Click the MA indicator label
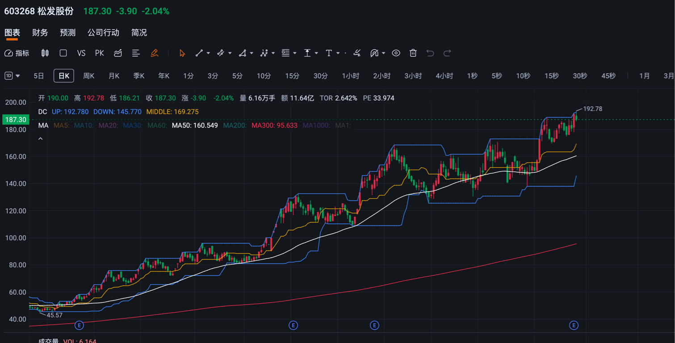The width and height of the screenshot is (675, 343). coord(43,125)
